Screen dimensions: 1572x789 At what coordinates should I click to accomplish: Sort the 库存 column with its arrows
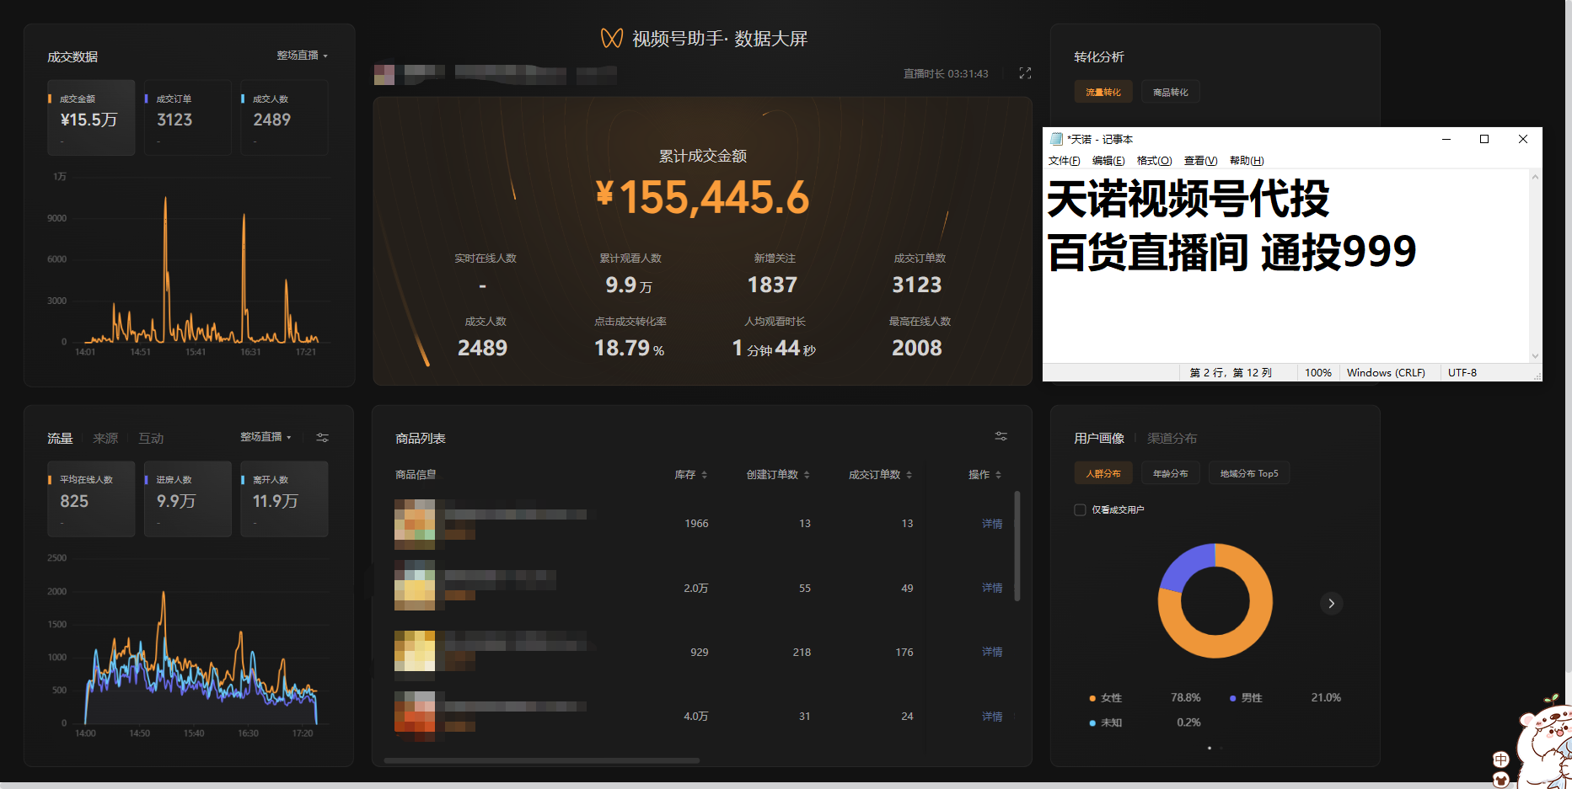pos(704,475)
